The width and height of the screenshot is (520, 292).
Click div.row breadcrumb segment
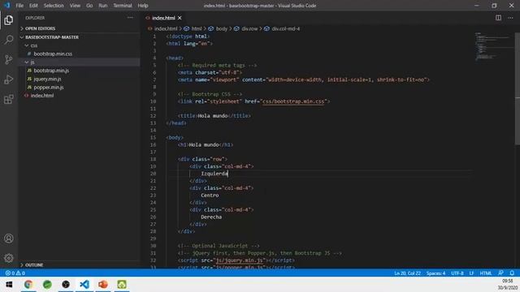pyautogui.click(x=249, y=29)
